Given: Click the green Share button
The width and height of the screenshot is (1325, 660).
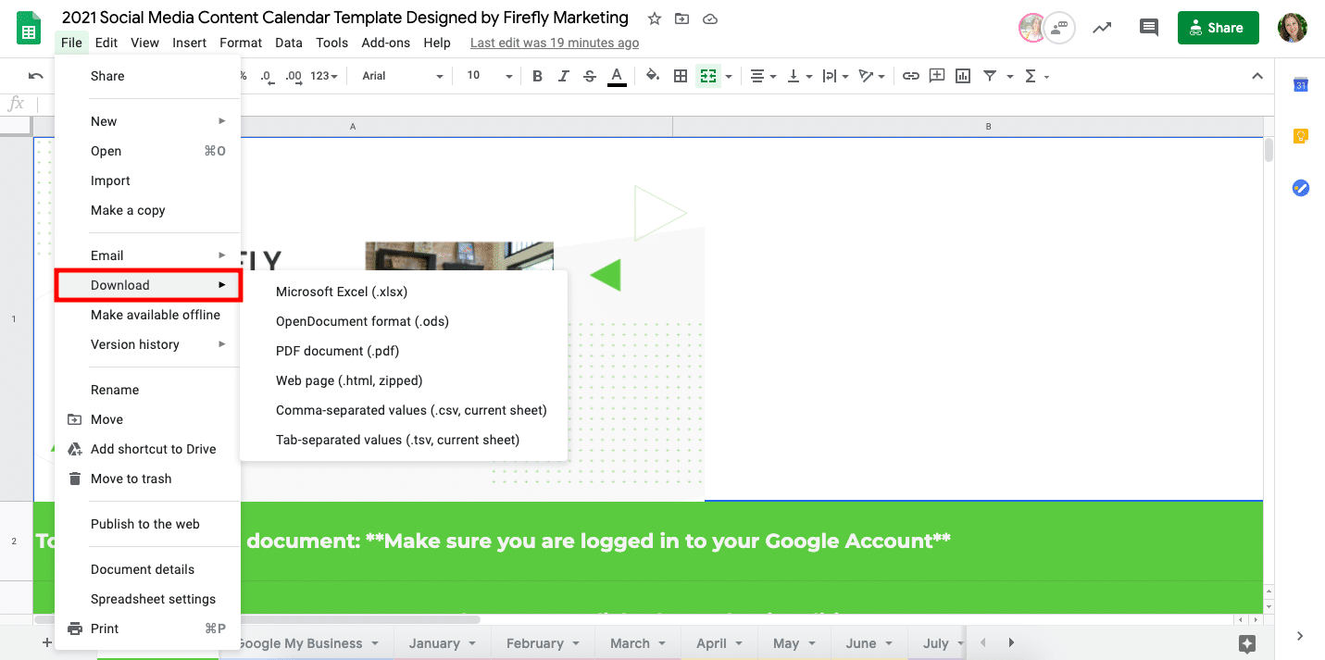Looking at the screenshot, I should (1218, 28).
